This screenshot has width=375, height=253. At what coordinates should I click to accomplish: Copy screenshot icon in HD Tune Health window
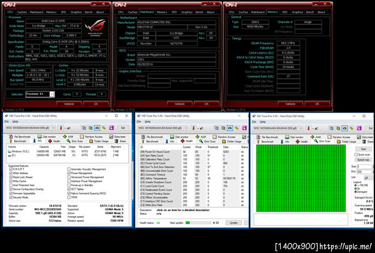pyautogui.click(x=223, y=128)
